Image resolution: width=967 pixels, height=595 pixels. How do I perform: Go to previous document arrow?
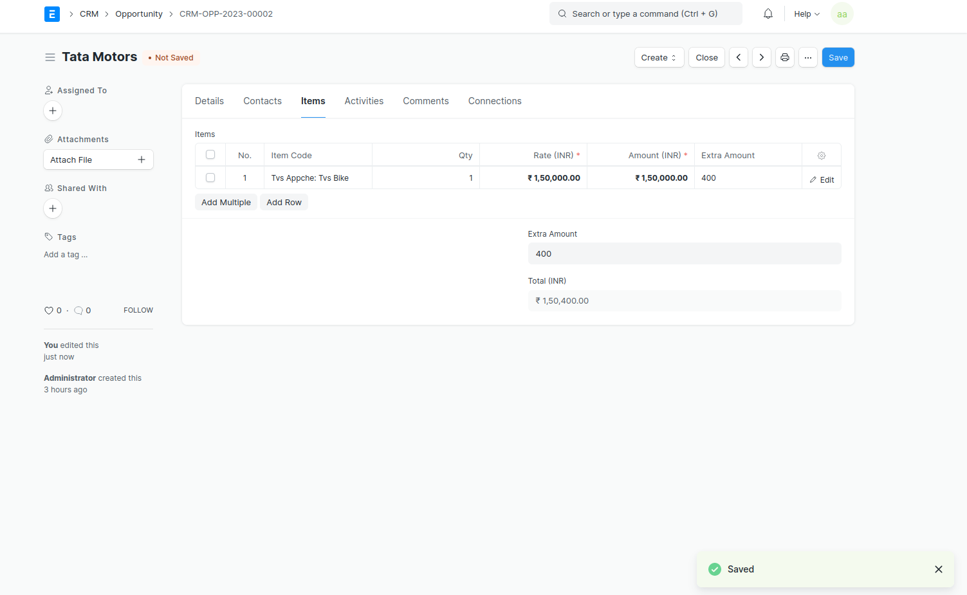(739, 57)
